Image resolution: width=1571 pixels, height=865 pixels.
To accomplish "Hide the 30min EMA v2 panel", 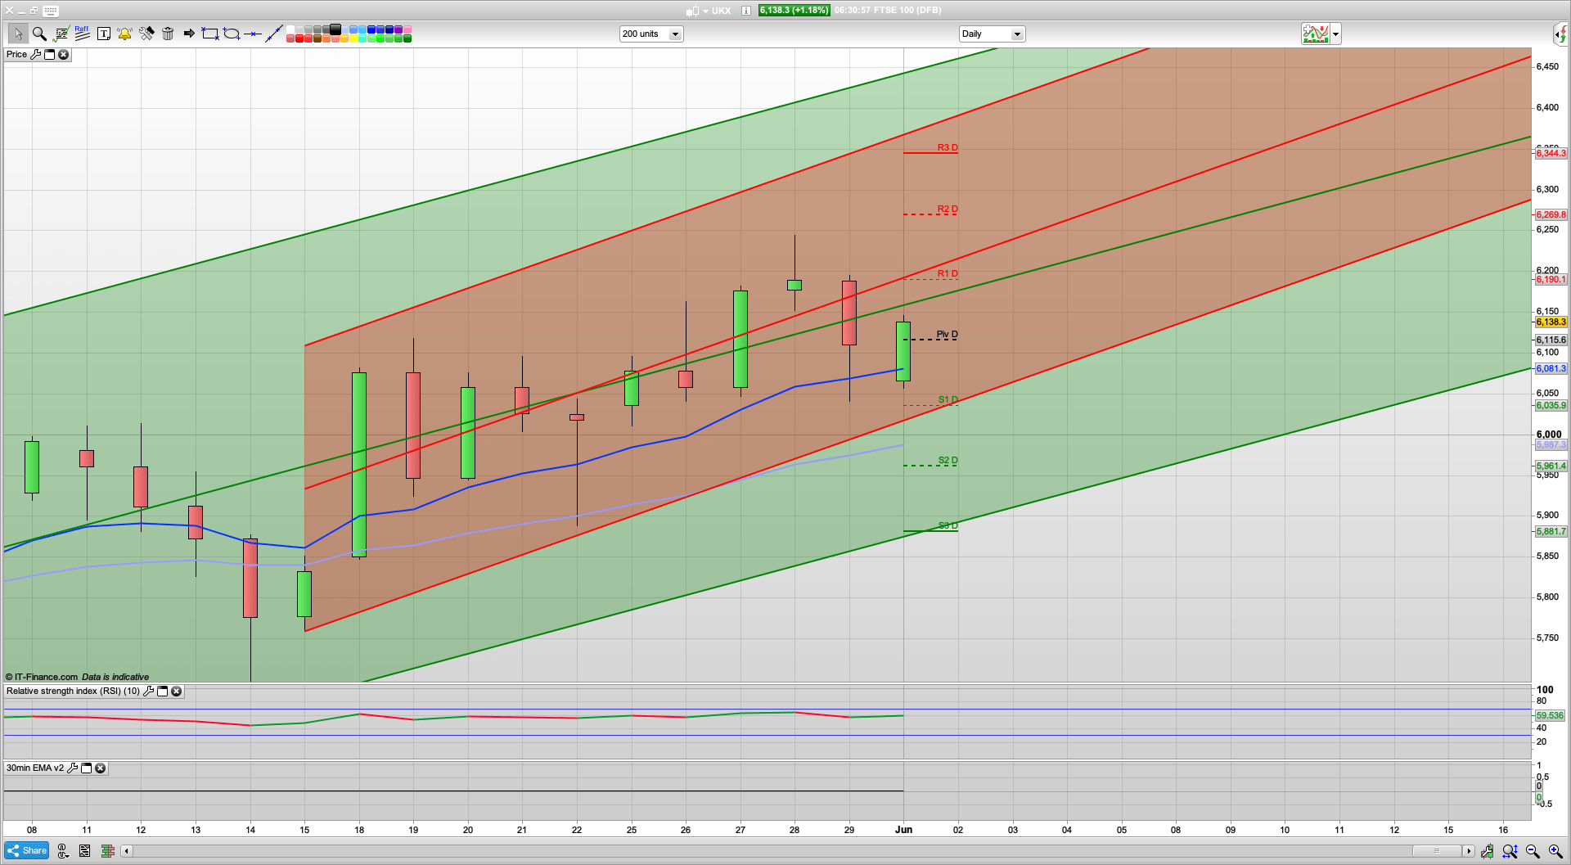I will [100, 768].
